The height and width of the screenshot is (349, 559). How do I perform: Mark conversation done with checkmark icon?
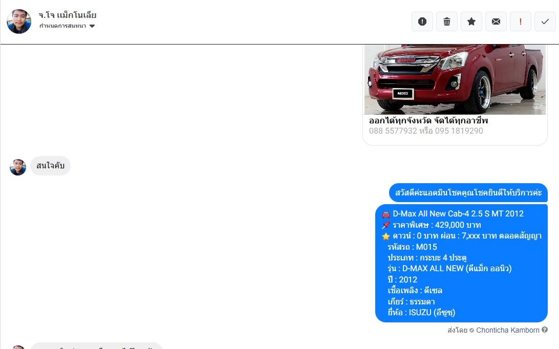click(x=545, y=21)
